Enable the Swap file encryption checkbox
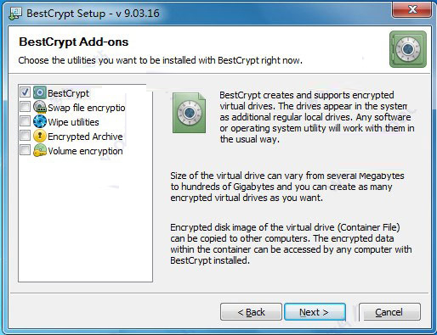 [25, 107]
